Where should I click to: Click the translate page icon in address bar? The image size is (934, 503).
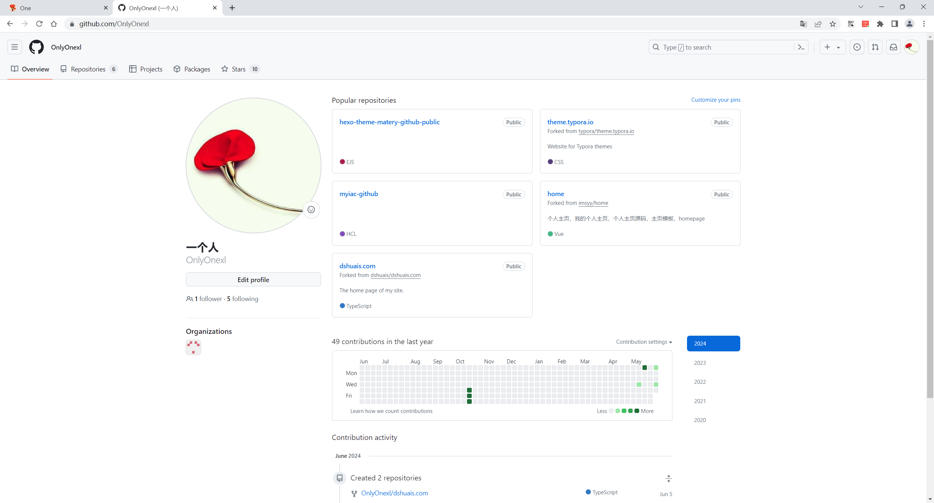pyautogui.click(x=803, y=24)
